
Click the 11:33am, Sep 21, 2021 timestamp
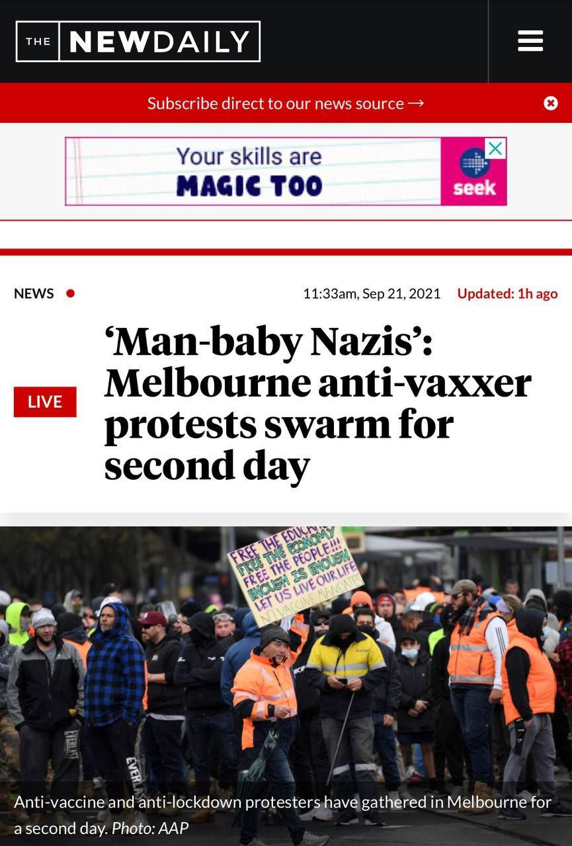[372, 293]
